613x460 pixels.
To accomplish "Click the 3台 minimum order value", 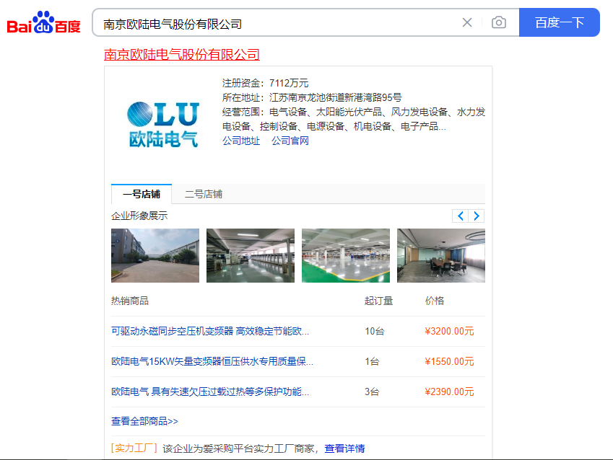I will [372, 392].
